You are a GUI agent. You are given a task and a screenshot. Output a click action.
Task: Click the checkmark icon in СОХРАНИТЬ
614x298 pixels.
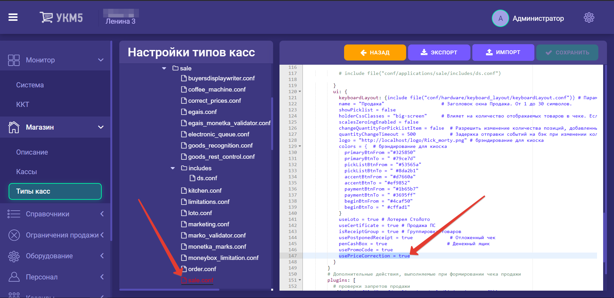pyautogui.click(x=549, y=52)
